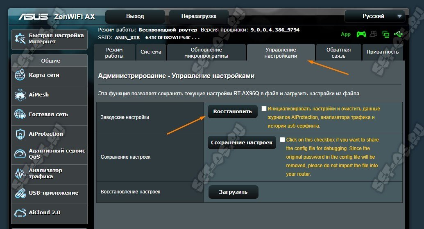Click the Выход logout button
The image size is (424, 229).
pyautogui.click(x=135, y=16)
